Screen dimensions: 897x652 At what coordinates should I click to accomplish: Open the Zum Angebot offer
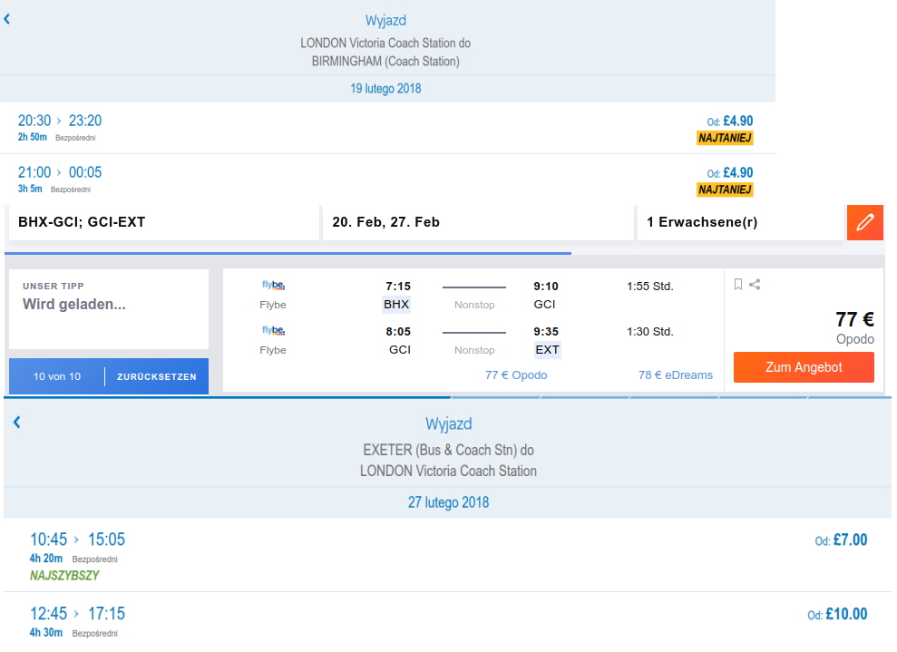[804, 367]
